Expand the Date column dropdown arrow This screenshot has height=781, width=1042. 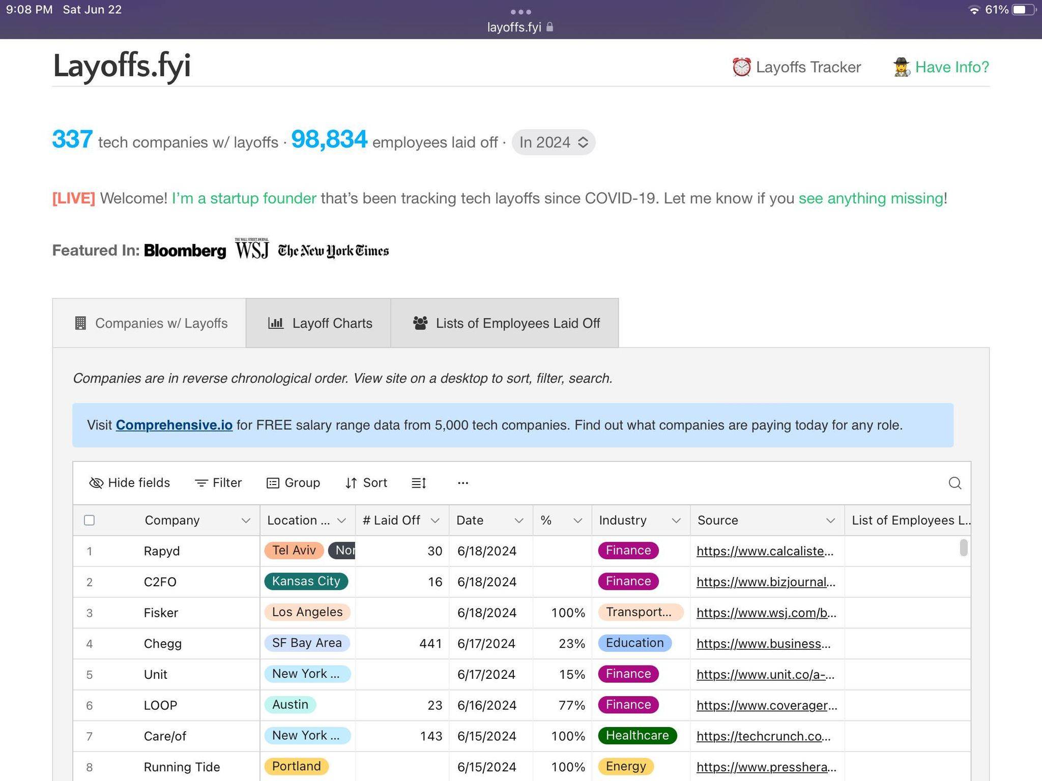point(519,521)
